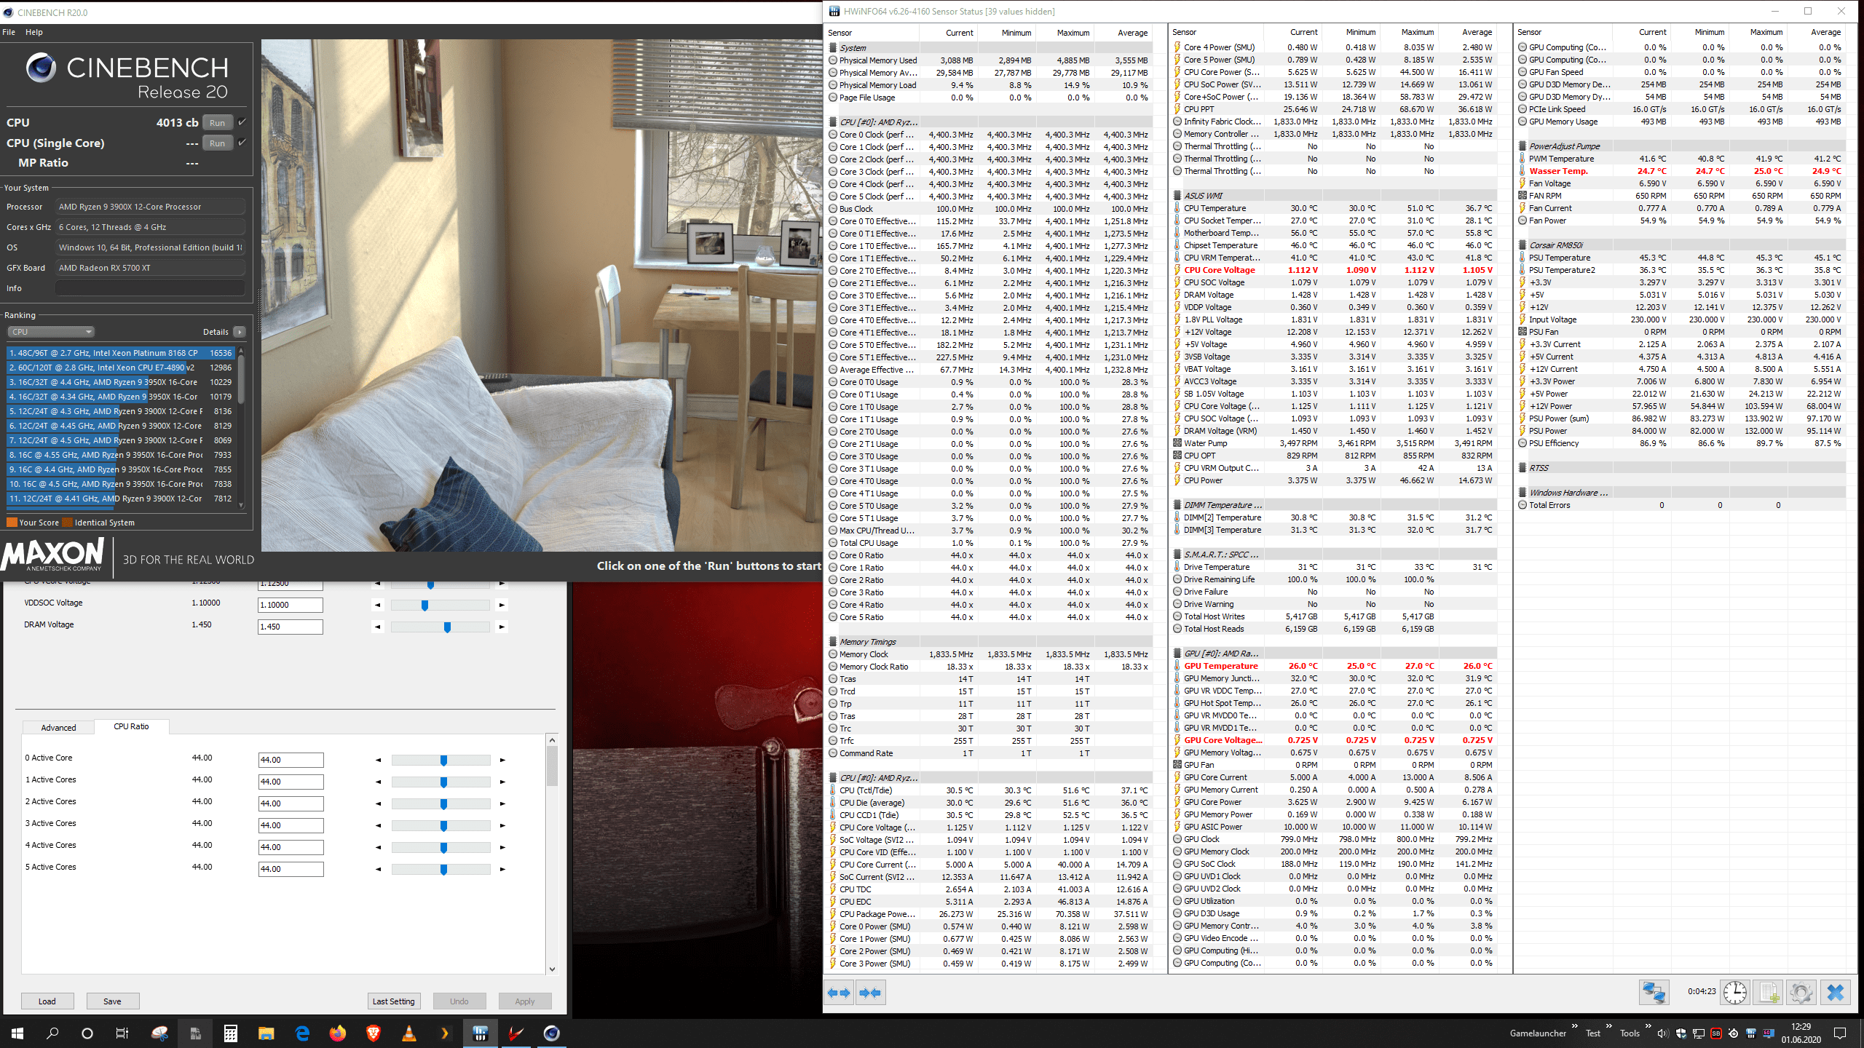
Task: Click the Last Setting button
Action: tap(393, 1001)
